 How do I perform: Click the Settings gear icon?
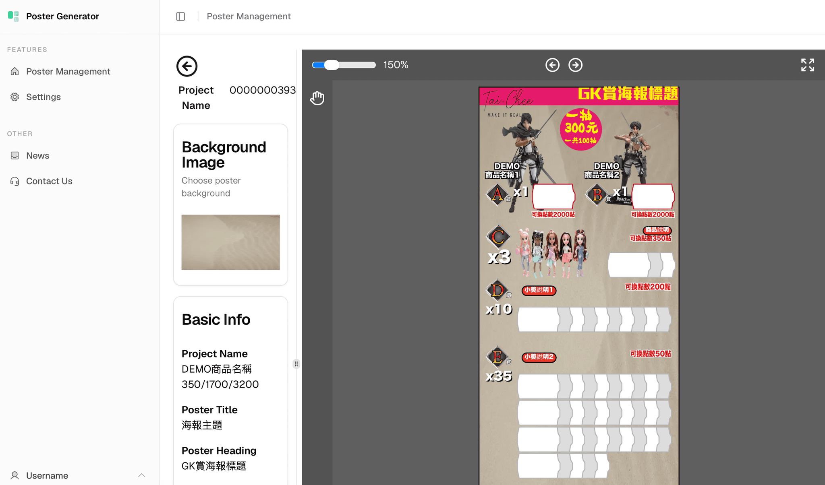tap(15, 97)
